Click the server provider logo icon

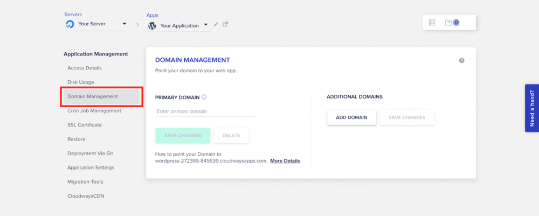[70, 24]
